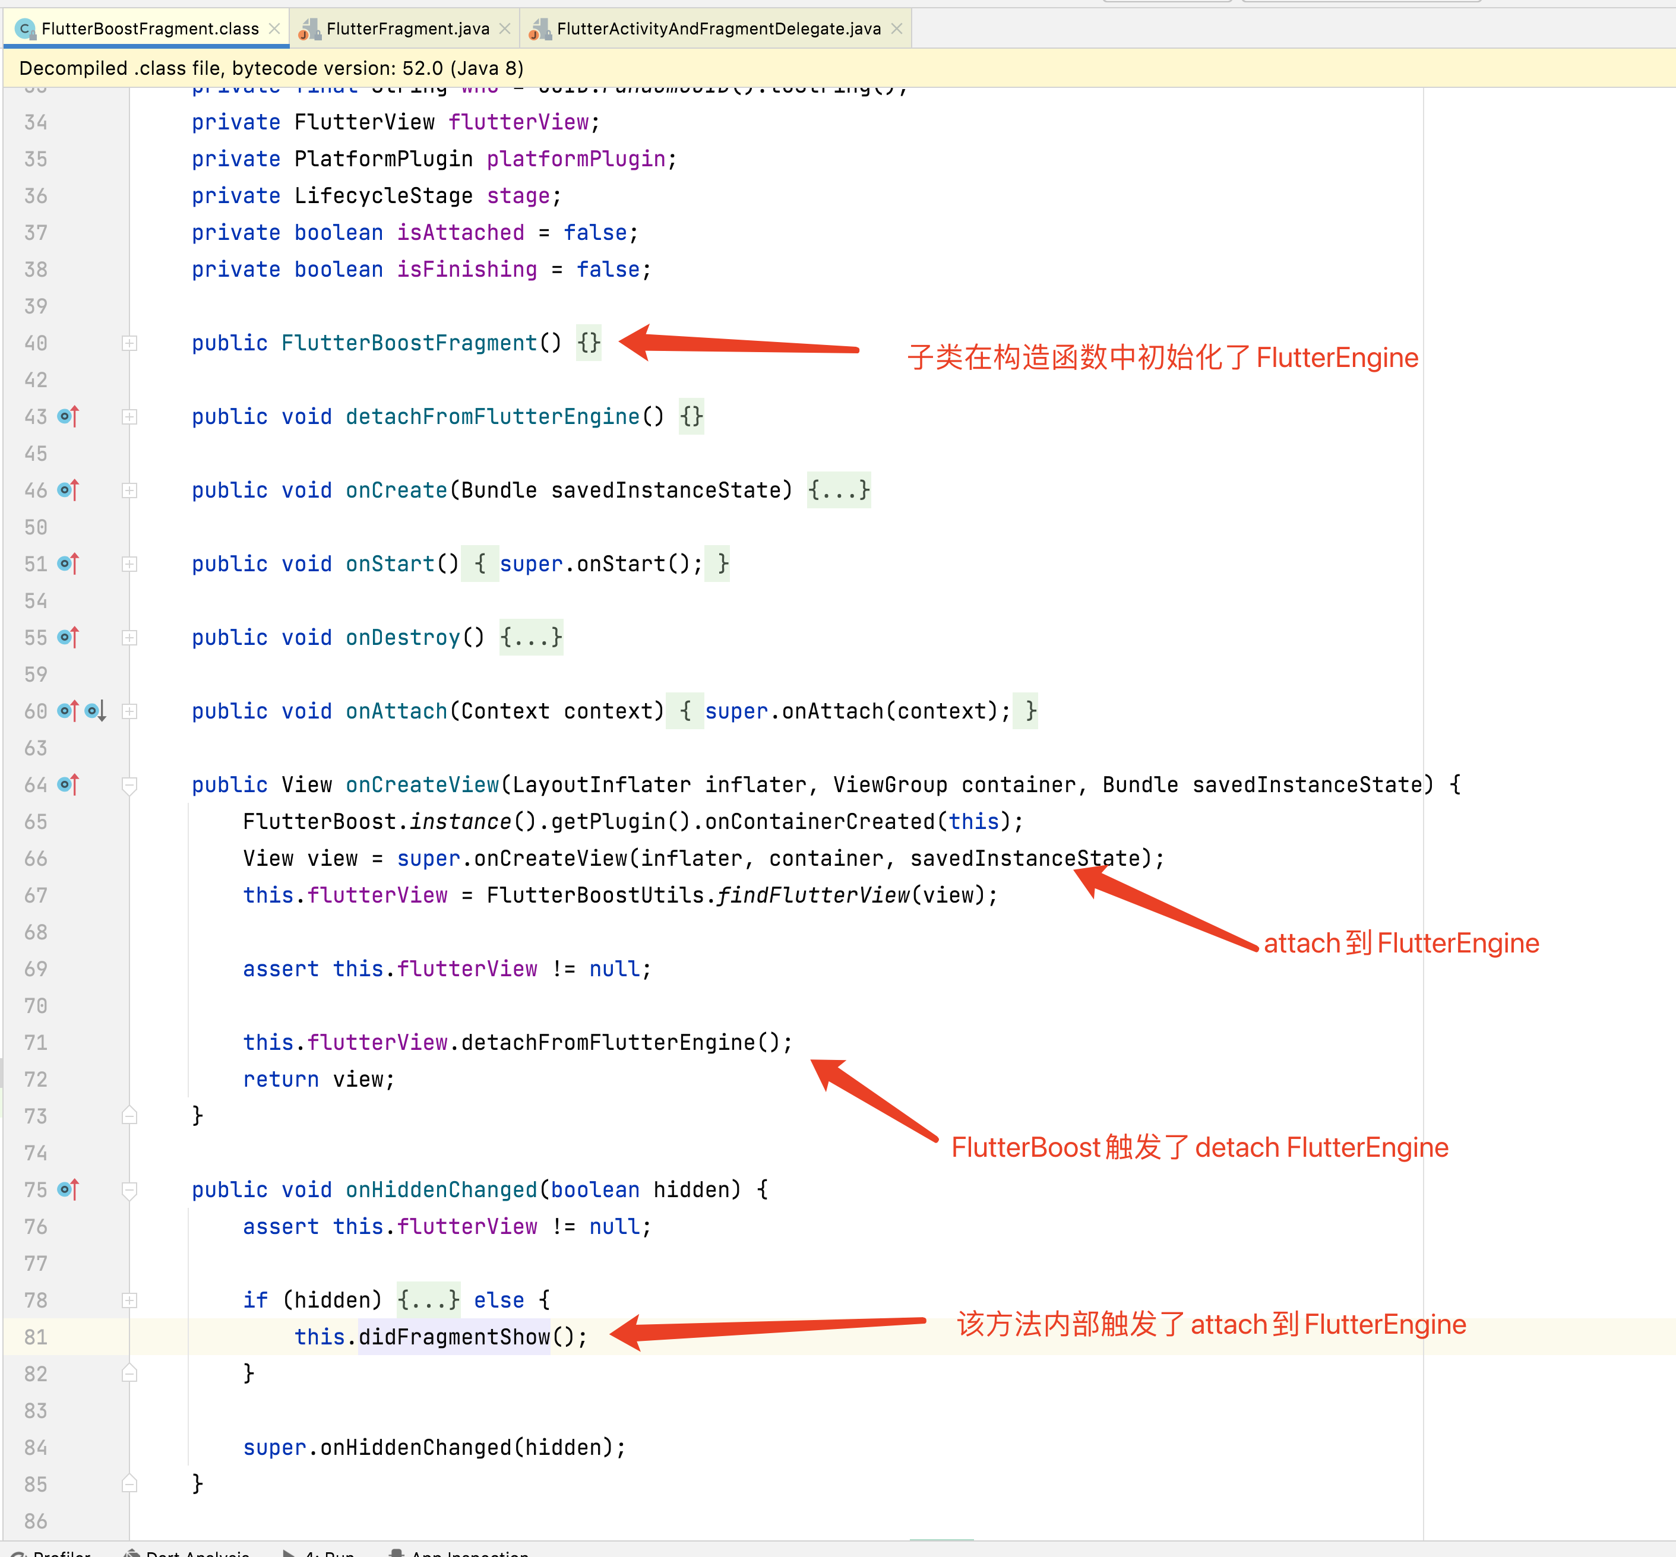Click line number 81 in the gutter
Image resolution: width=1676 pixels, height=1557 pixels.
[36, 1337]
